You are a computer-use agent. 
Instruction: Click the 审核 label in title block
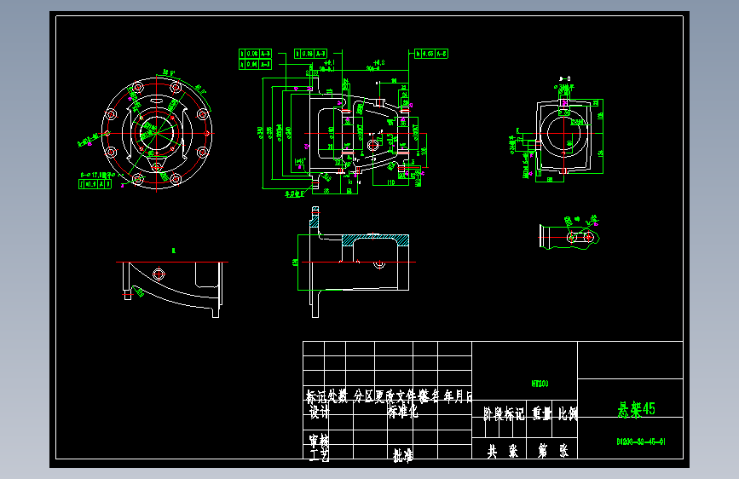click(319, 441)
